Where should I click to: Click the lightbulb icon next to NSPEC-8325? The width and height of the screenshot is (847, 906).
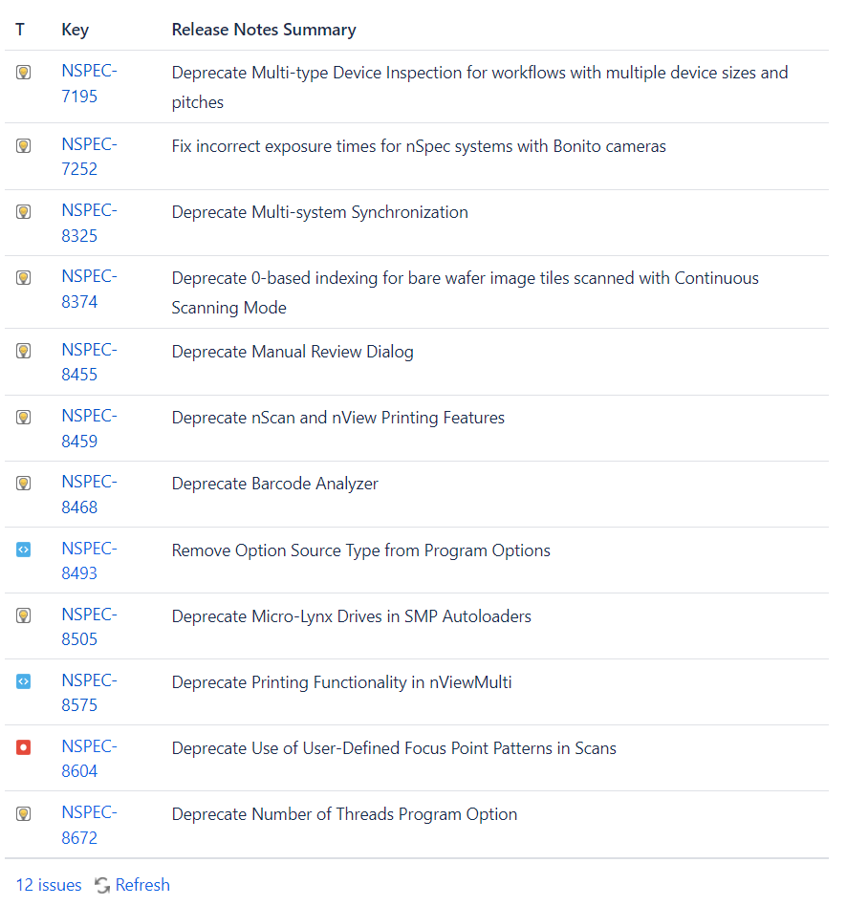click(x=24, y=211)
